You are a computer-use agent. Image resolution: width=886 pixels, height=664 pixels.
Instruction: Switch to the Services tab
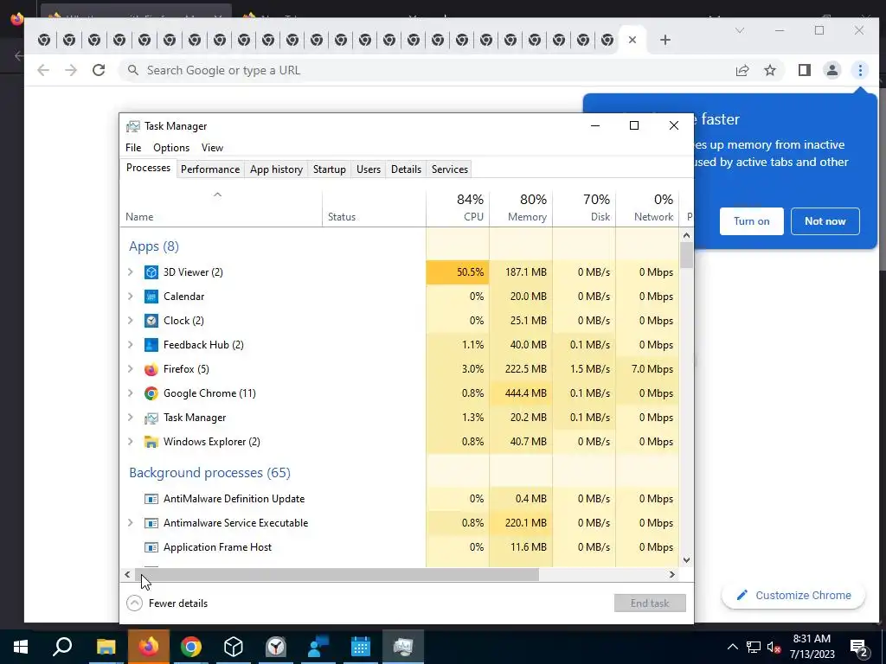(450, 169)
